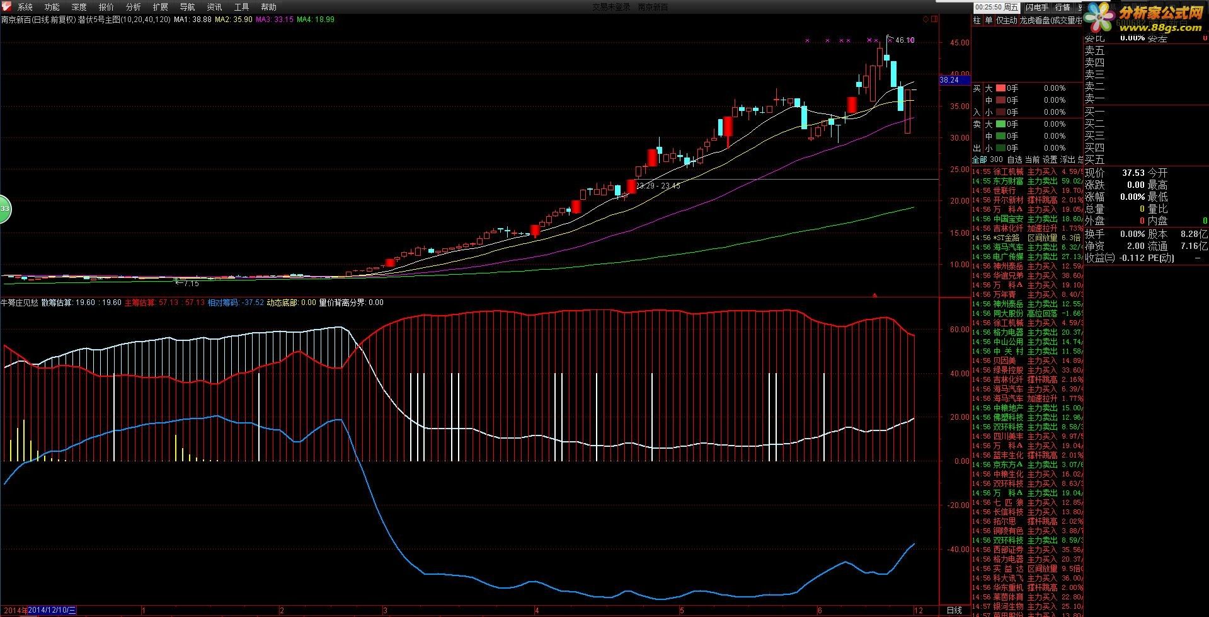Click the square layout icon above price axis
Screen dimensions: 1209x617
[934, 20]
